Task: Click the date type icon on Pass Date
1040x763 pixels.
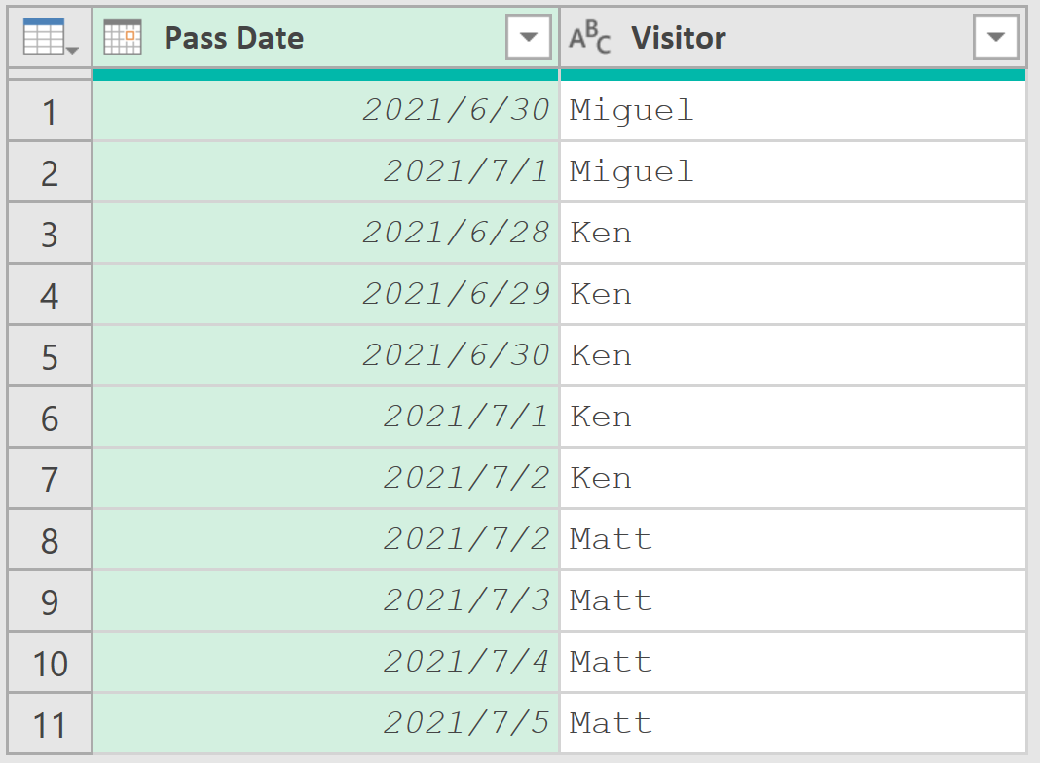Action: pos(123,38)
